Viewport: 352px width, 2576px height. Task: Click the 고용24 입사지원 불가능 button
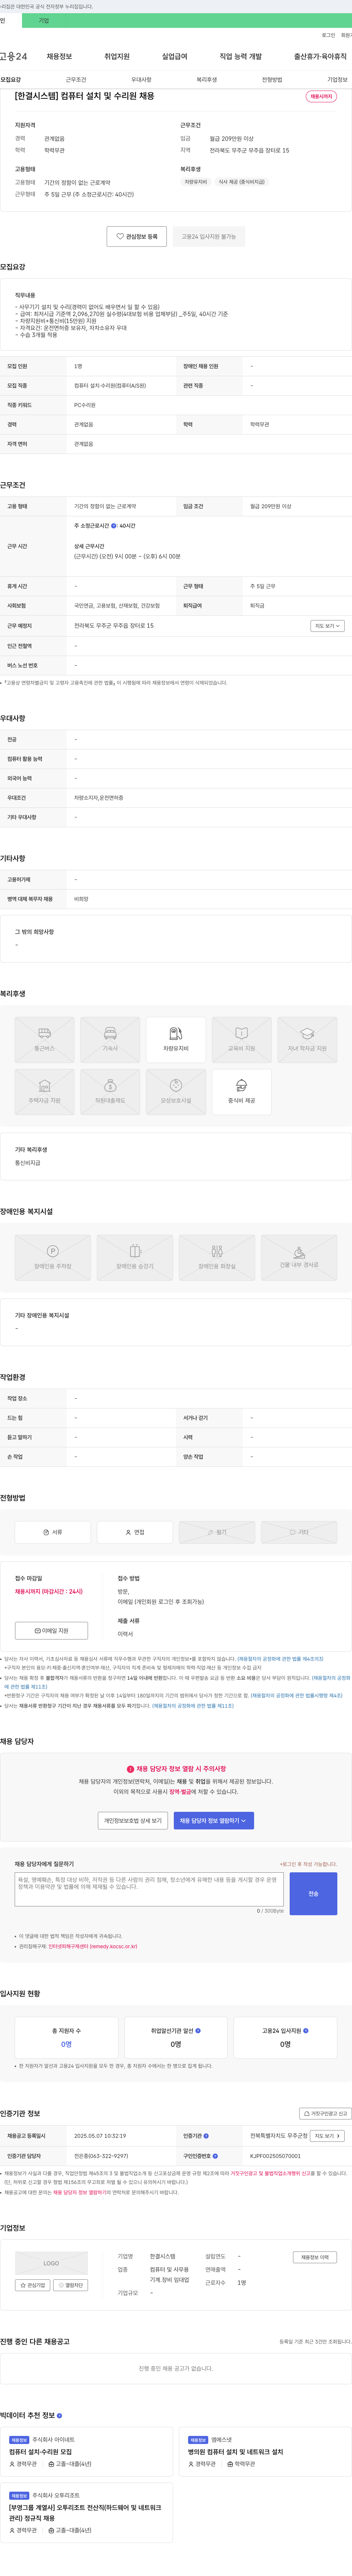coord(209,237)
